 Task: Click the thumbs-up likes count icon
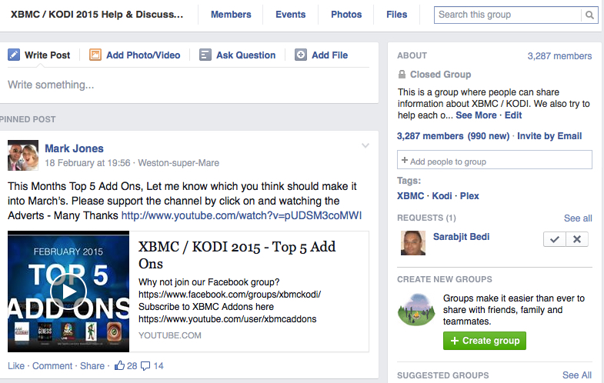[119, 365]
